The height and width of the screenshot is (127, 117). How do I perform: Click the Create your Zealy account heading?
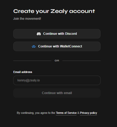coord(54,11)
